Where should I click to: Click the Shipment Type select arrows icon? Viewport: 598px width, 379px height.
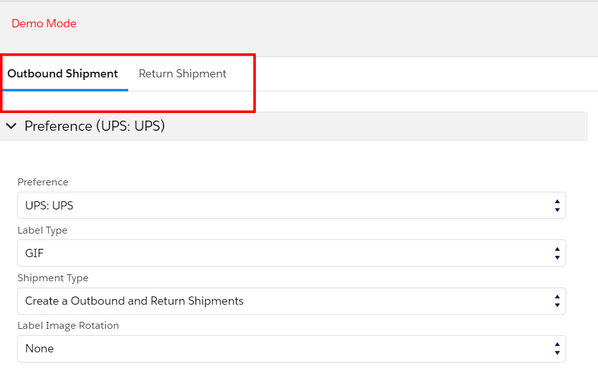coord(557,301)
